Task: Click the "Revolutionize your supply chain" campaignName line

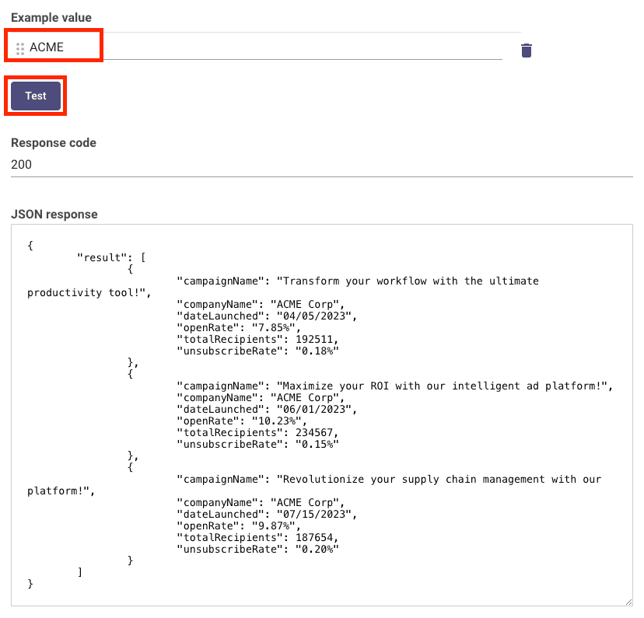Action: point(389,479)
